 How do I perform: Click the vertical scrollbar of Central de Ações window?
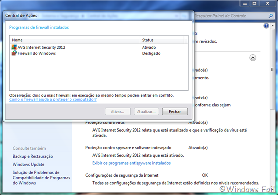tap(272, 69)
